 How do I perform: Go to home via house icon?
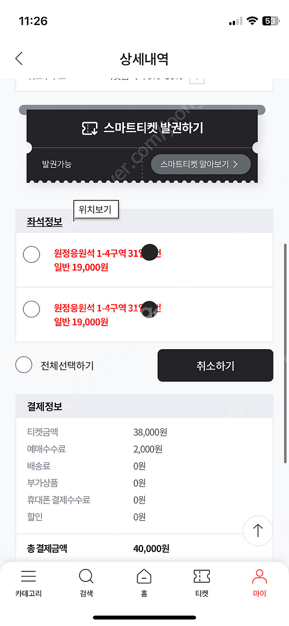[x=144, y=576]
